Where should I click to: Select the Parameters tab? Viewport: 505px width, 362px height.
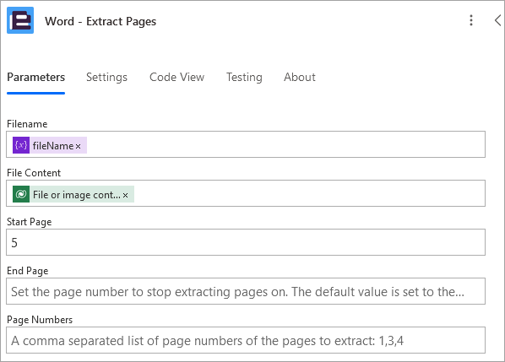(x=35, y=78)
